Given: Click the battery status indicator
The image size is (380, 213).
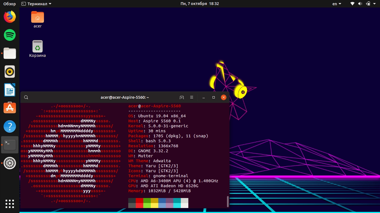Looking at the screenshot, I should [x=368, y=4].
